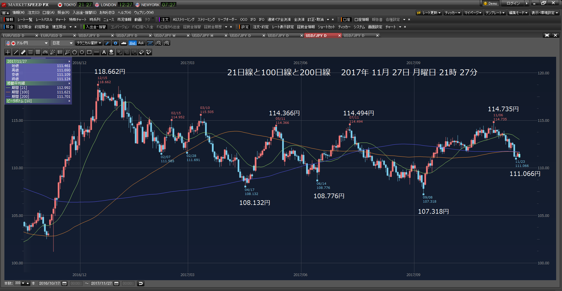Click the Demo mode indicator
Image resolution: width=562 pixels, height=291 pixels.
[x=490, y=4]
